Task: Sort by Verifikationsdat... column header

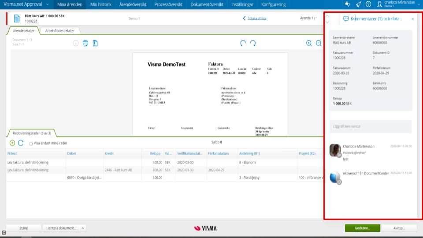Action: click(189, 153)
